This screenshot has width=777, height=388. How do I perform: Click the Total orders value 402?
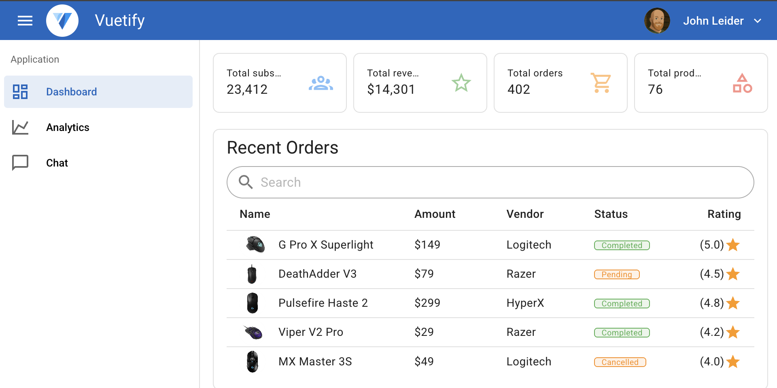point(519,89)
